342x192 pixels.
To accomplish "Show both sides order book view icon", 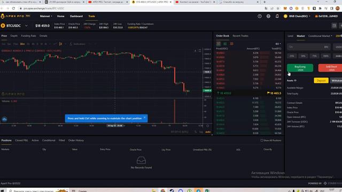I will pyautogui.click(x=219, y=44).
